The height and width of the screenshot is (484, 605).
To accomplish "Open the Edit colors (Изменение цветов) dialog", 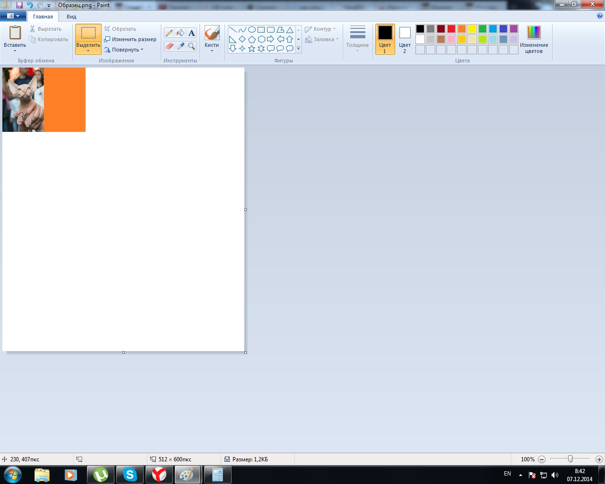I will 534,39.
